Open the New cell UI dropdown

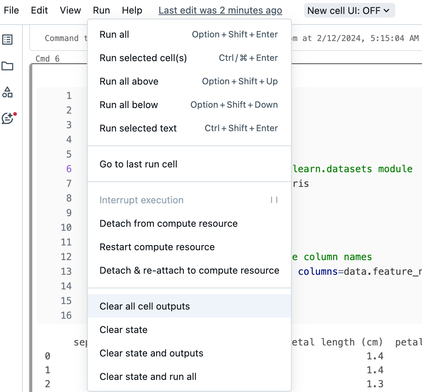349,10
